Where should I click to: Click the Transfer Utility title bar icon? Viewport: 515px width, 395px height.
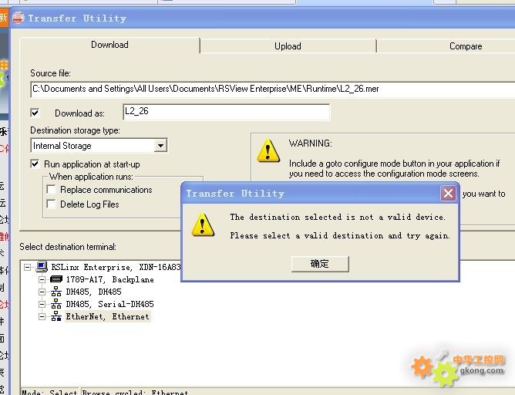tap(18, 18)
